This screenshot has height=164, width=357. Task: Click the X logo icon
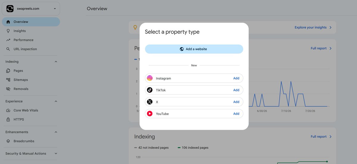[150, 102]
